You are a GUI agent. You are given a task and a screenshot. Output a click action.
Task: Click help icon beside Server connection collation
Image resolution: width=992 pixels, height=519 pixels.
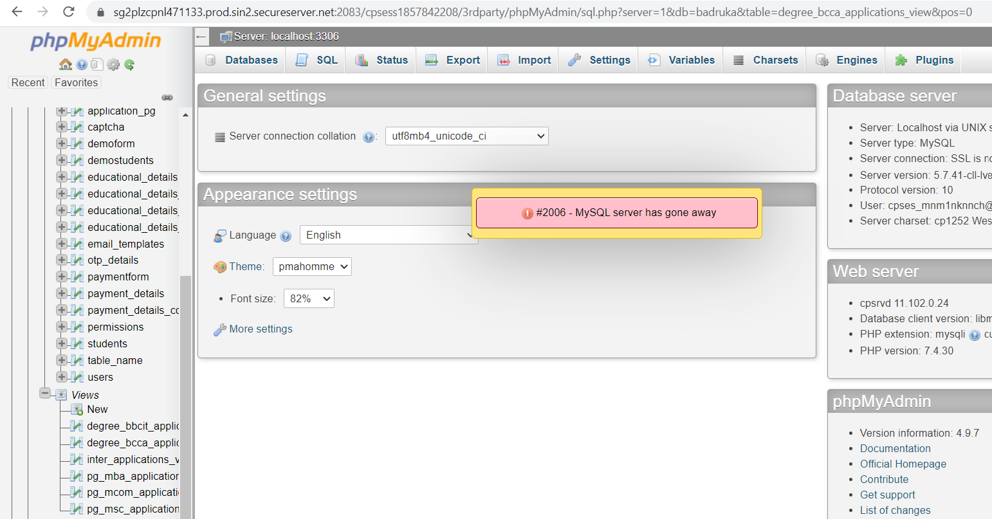[369, 137]
